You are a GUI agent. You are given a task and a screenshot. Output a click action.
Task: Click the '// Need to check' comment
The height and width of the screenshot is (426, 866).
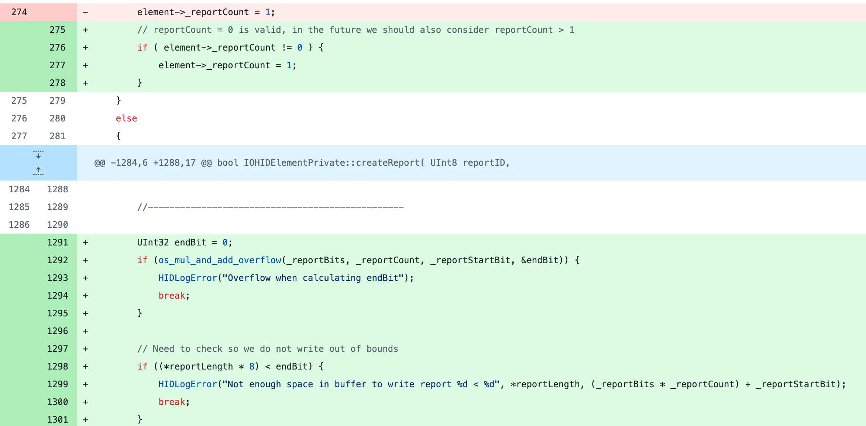pyautogui.click(x=268, y=349)
